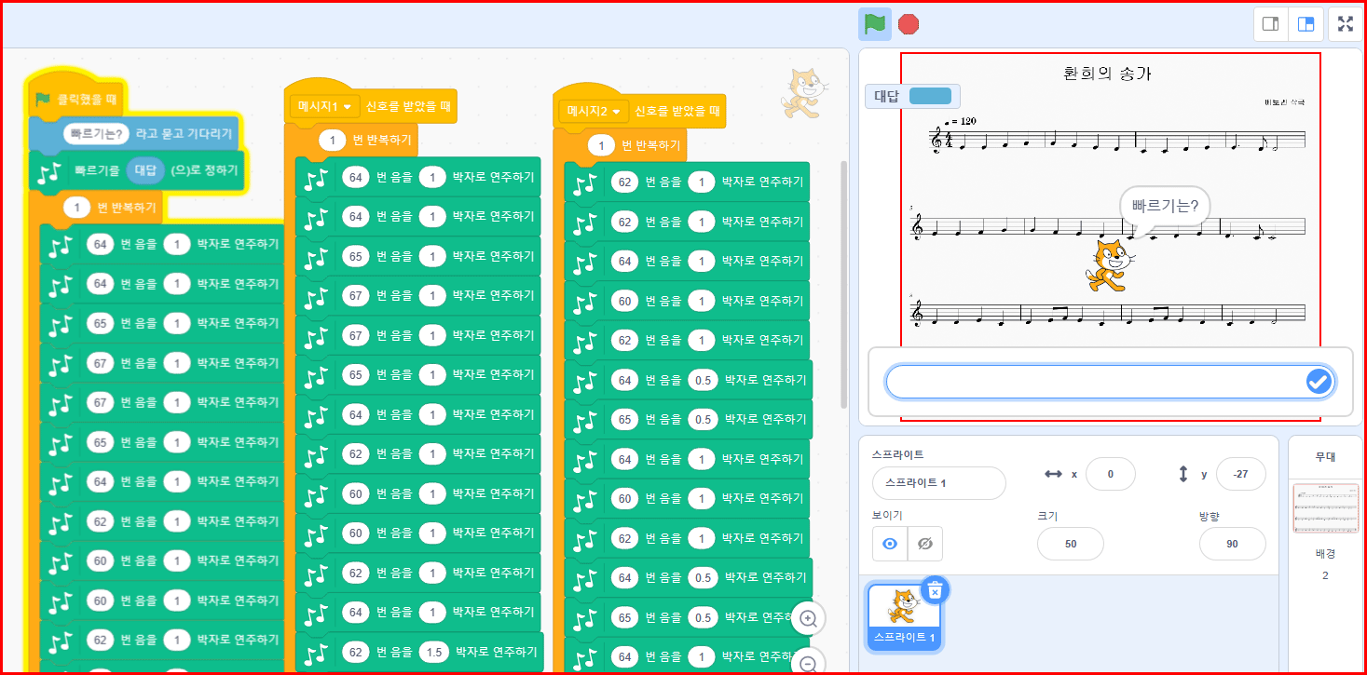The height and width of the screenshot is (675, 1367).
Task: Edit the sprite x position field
Action: coord(1110,474)
